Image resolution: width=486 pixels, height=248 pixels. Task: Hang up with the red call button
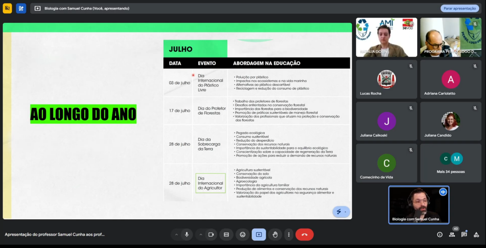(x=305, y=234)
